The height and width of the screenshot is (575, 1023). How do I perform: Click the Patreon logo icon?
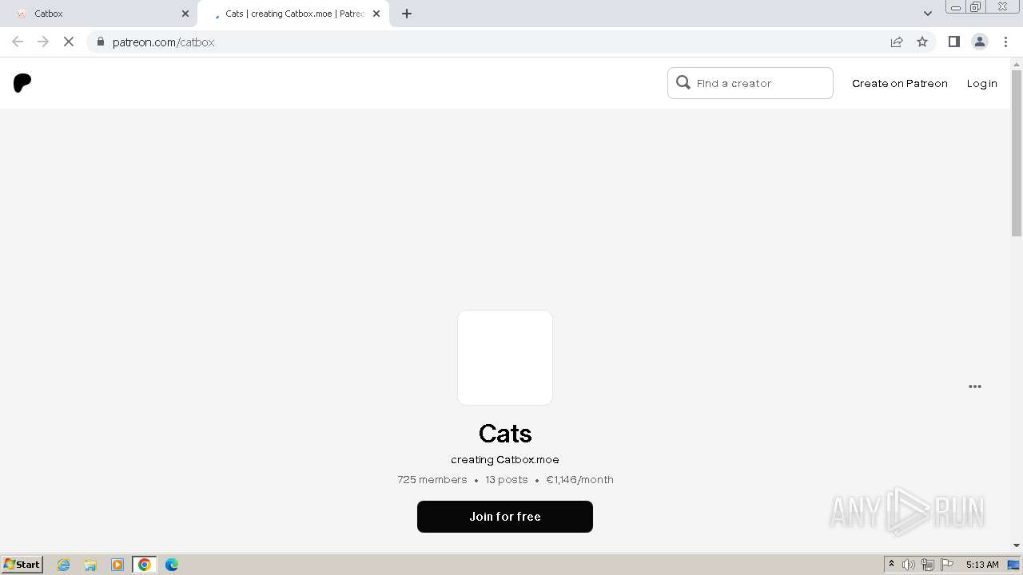22,83
